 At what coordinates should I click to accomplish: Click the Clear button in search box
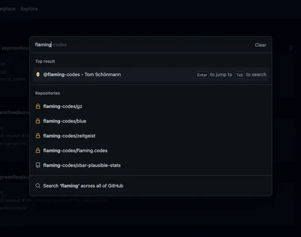(260, 45)
